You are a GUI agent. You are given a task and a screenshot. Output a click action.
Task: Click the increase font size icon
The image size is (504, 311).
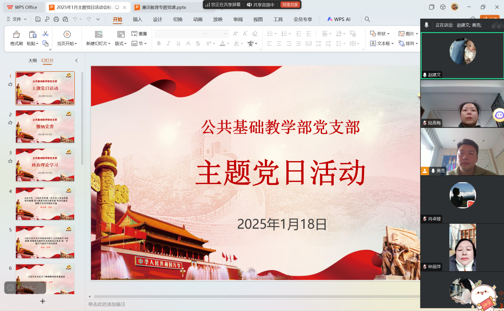coord(236,34)
